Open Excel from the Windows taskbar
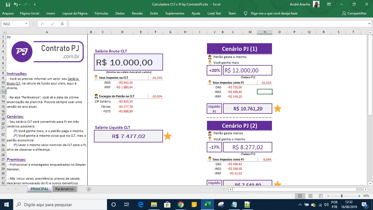This screenshot has height=210, width=373. [x=207, y=205]
